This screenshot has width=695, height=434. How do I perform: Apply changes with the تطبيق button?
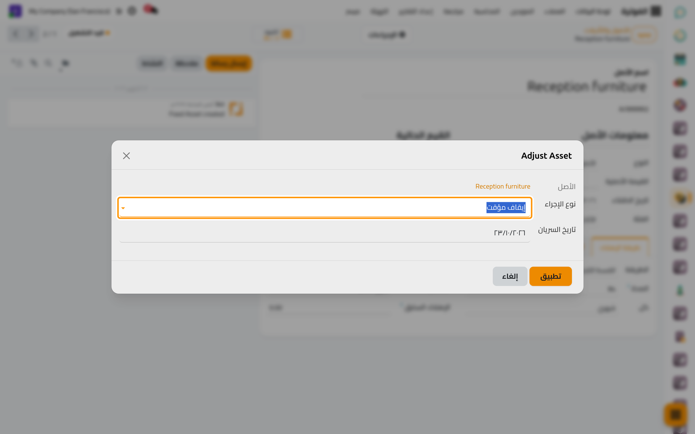[x=551, y=276]
